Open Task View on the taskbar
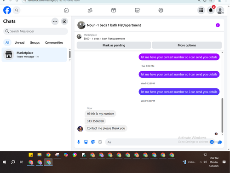 pos(22,162)
